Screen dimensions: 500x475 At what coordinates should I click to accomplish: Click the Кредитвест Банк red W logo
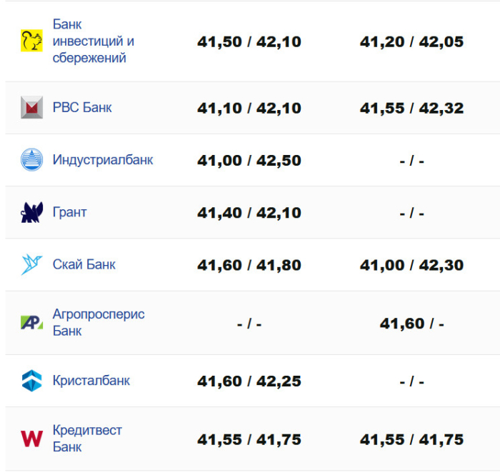pos(32,439)
